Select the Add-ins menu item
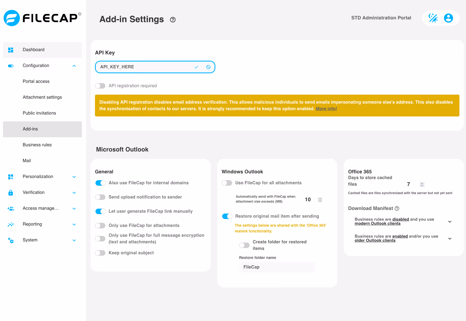The height and width of the screenshot is (321, 466). pyautogui.click(x=42, y=129)
